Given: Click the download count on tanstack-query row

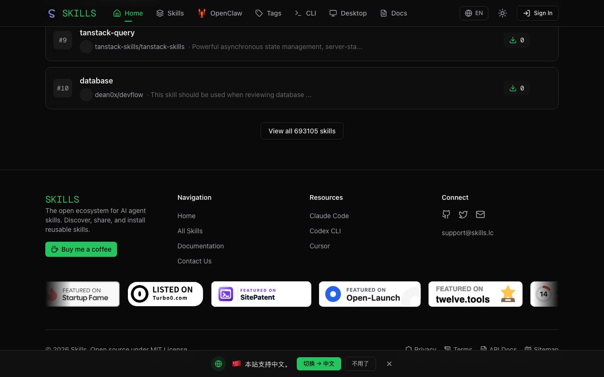Looking at the screenshot, I should coord(517,40).
